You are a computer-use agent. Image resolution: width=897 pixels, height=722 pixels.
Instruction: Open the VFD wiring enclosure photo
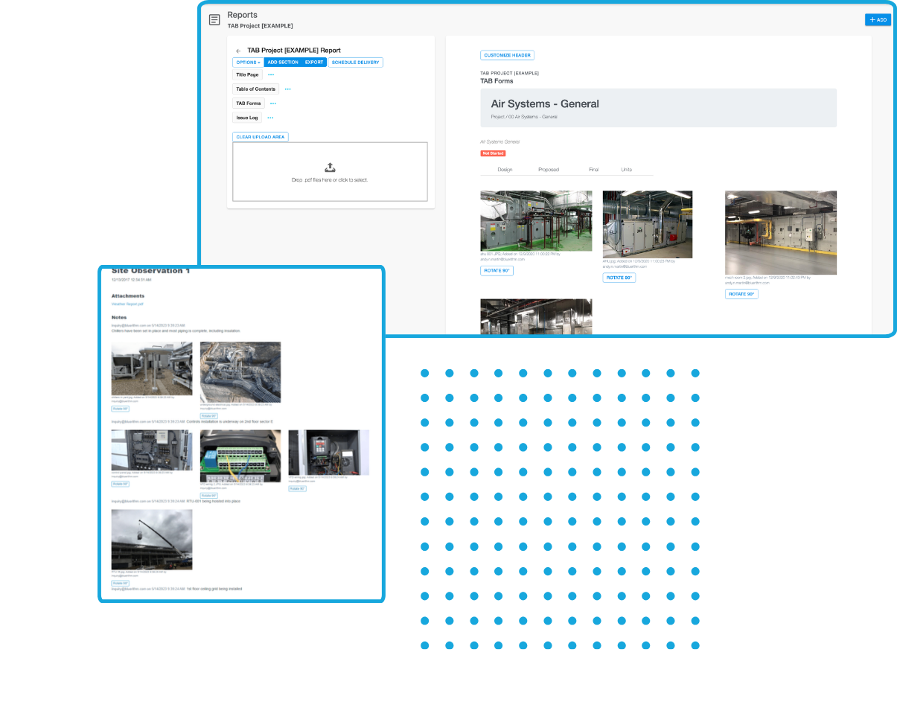pos(329,453)
